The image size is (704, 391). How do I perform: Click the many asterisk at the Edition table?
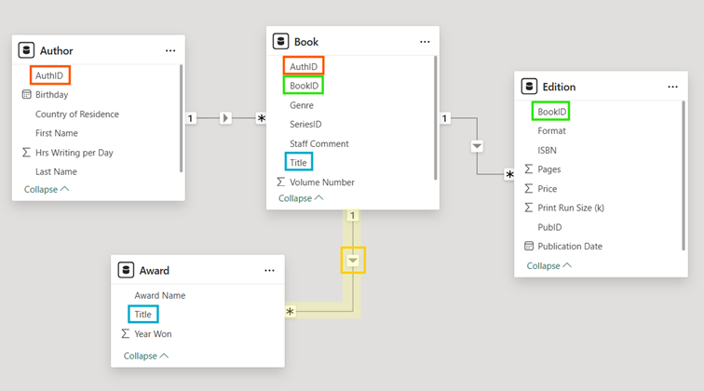coord(509,174)
